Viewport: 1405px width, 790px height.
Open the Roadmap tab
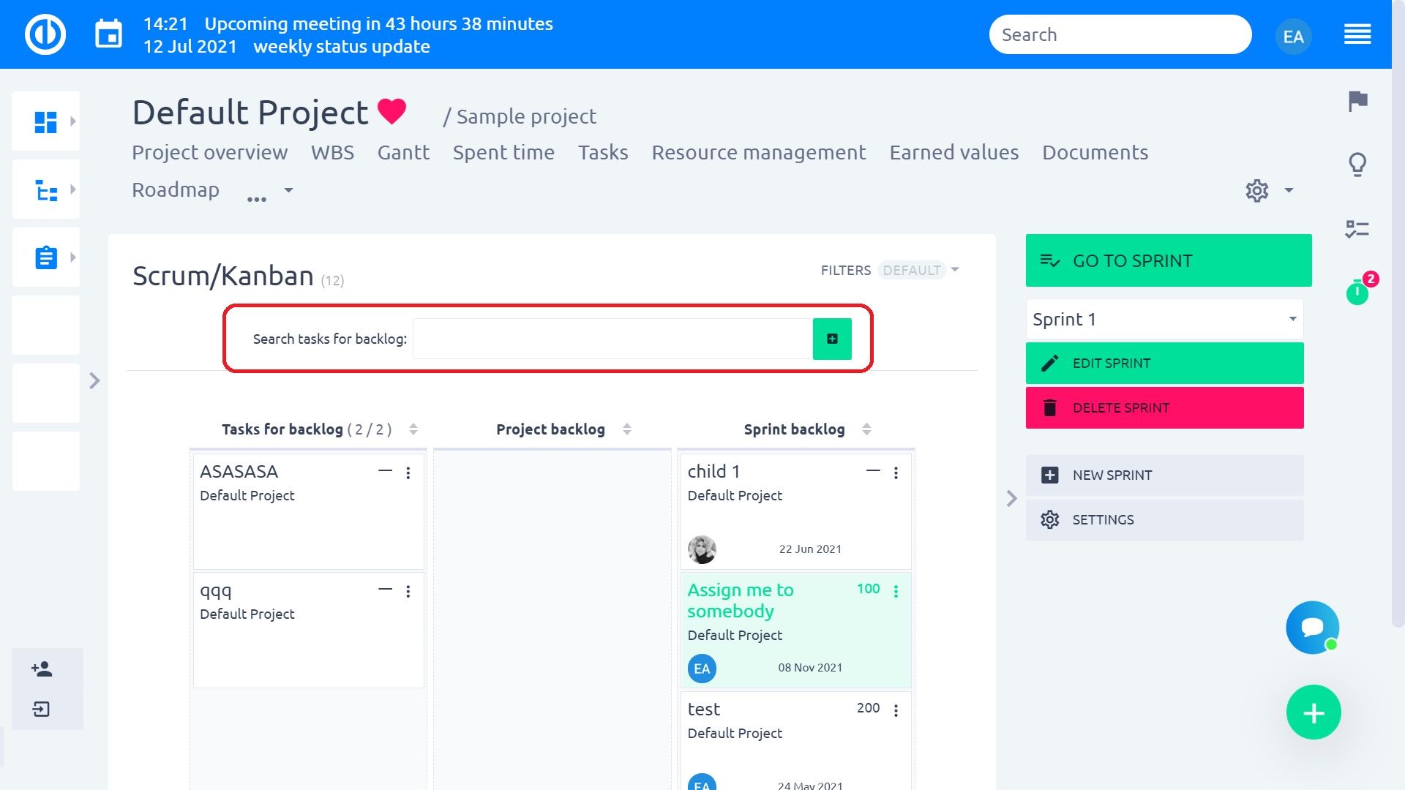pos(176,189)
